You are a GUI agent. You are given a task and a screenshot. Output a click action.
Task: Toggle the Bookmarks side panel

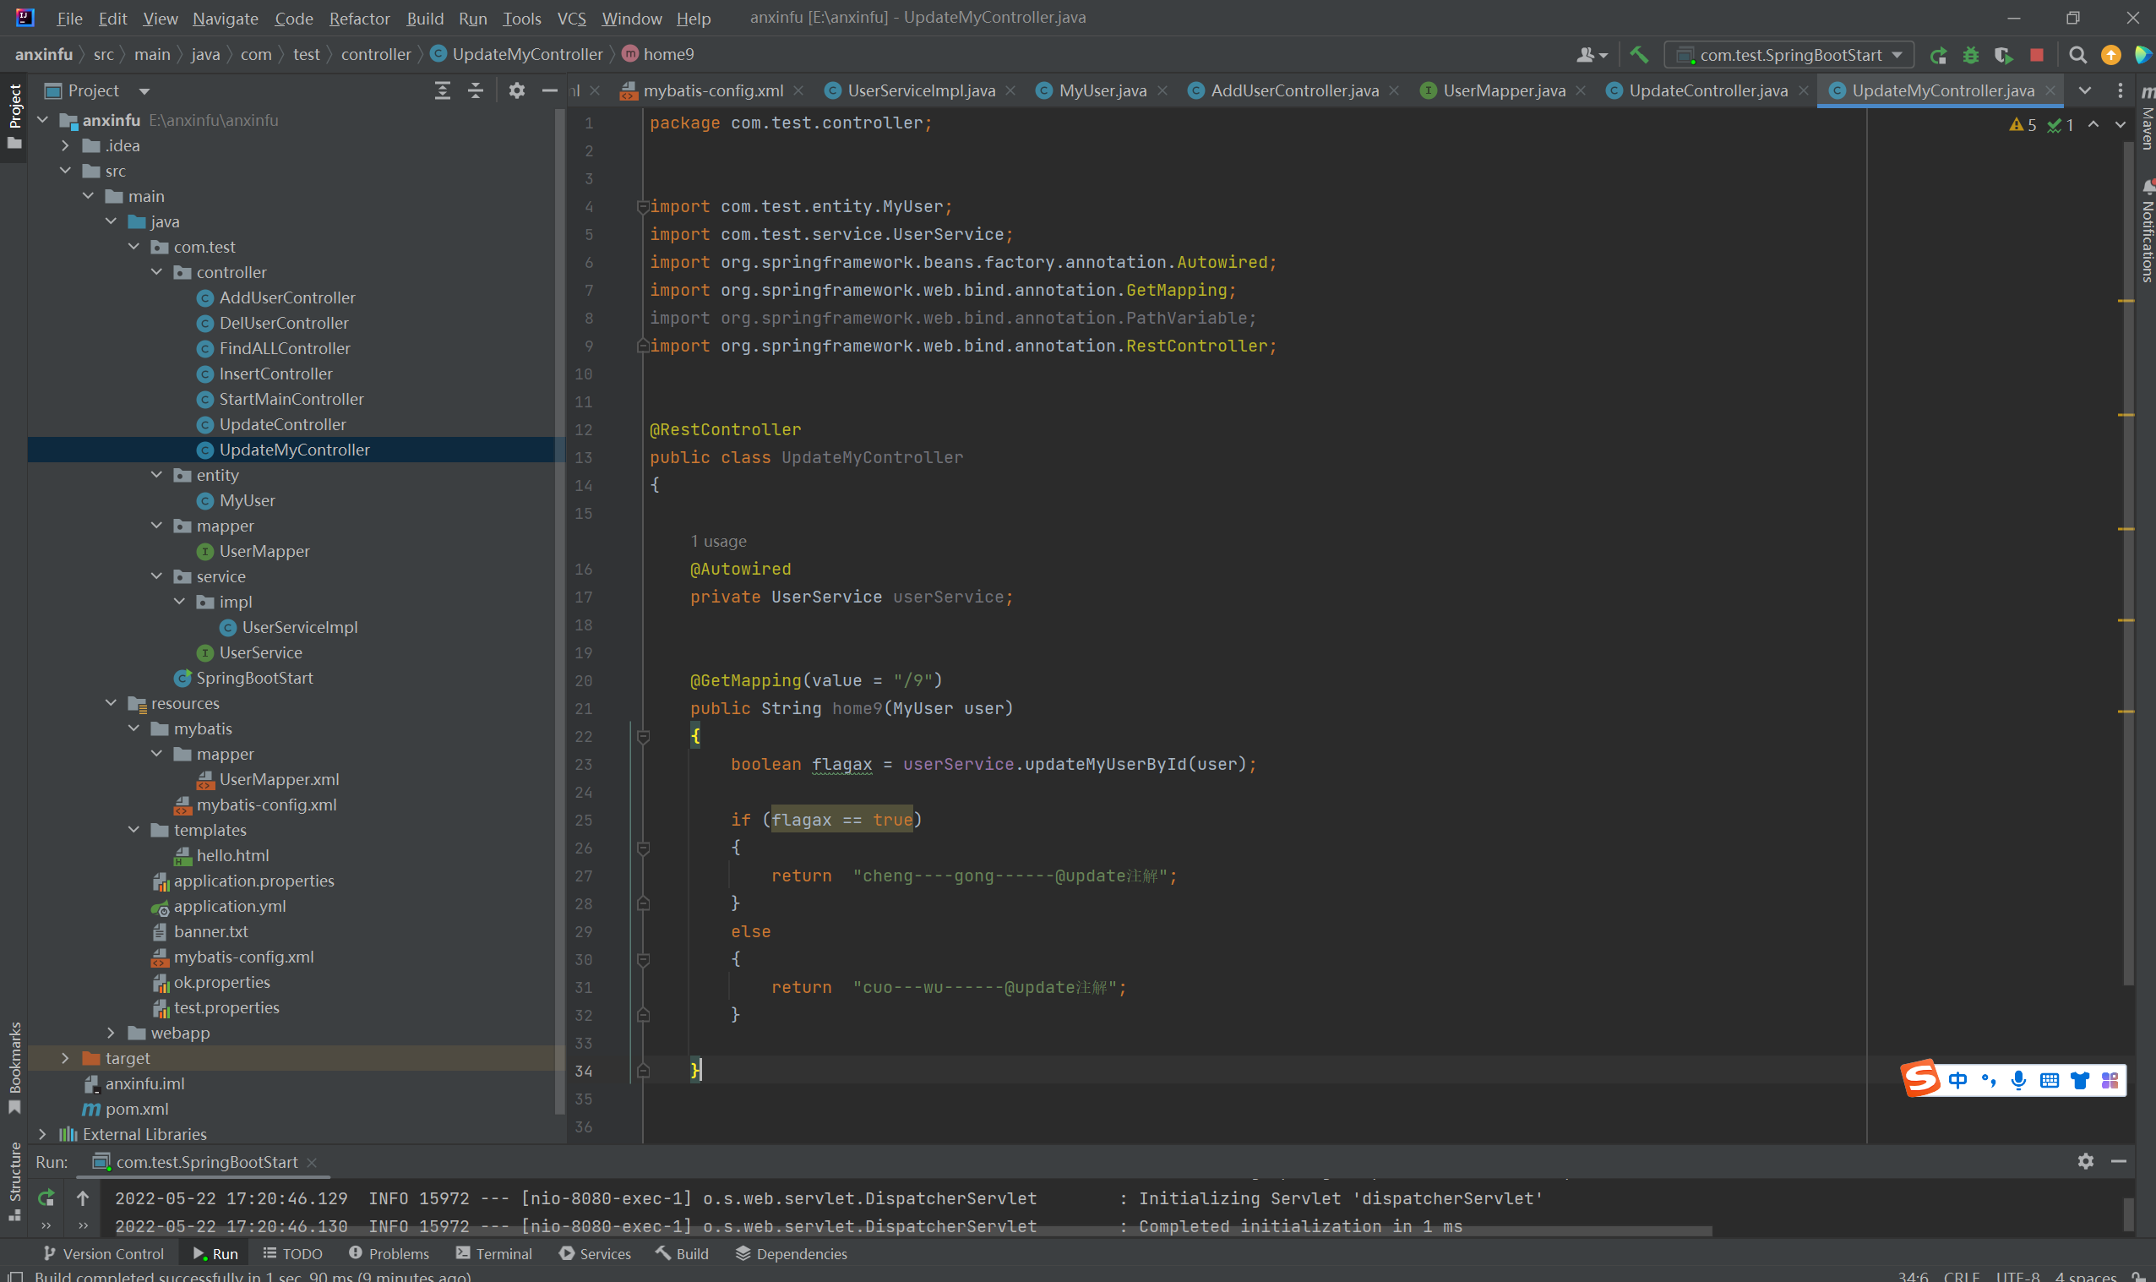(x=14, y=1067)
